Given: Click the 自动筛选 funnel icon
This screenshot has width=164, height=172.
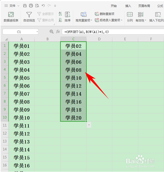Looking at the screenshot, I should [29, 14].
